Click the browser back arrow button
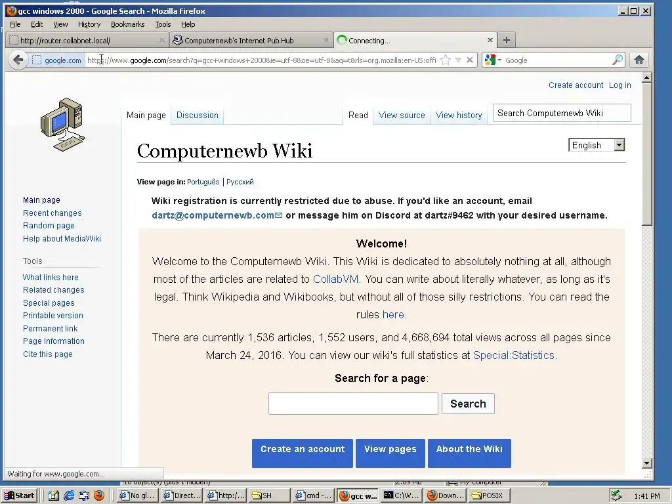 coord(18,60)
